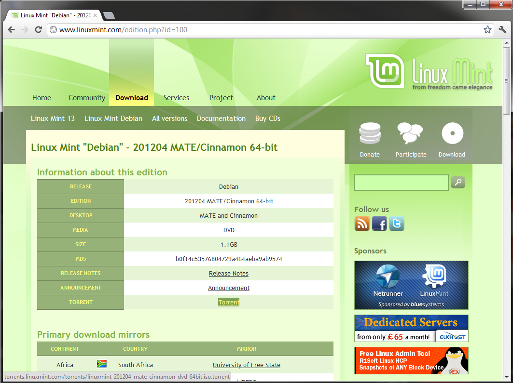Image resolution: width=513 pixels, height=383 pixels.
Task: Download via the Torrent link
Action: [229, 302]
